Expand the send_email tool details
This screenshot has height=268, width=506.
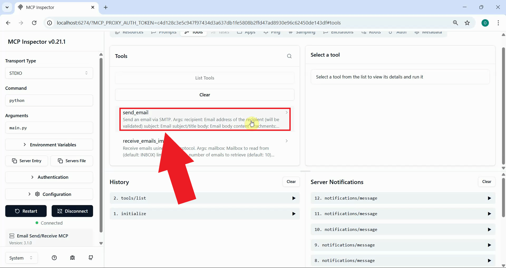286,112
